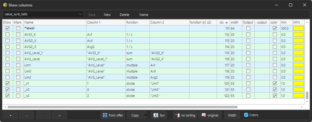Viewport: 312px width, 122px height.
Task: Click the New menu item
Action: point(107,15)
